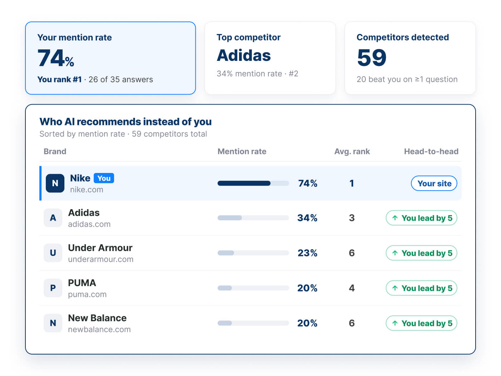The image size is (501, 376).
Task: Sort by the Mention rate column header
Action: pyautogui.click(x=242, y=151)
